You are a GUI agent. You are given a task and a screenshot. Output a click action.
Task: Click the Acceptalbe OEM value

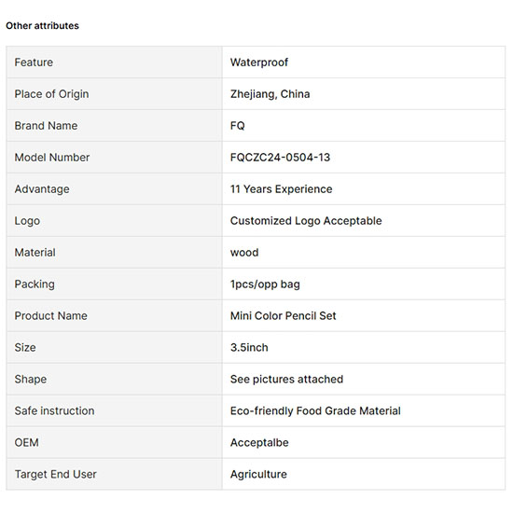click(259, 443)
